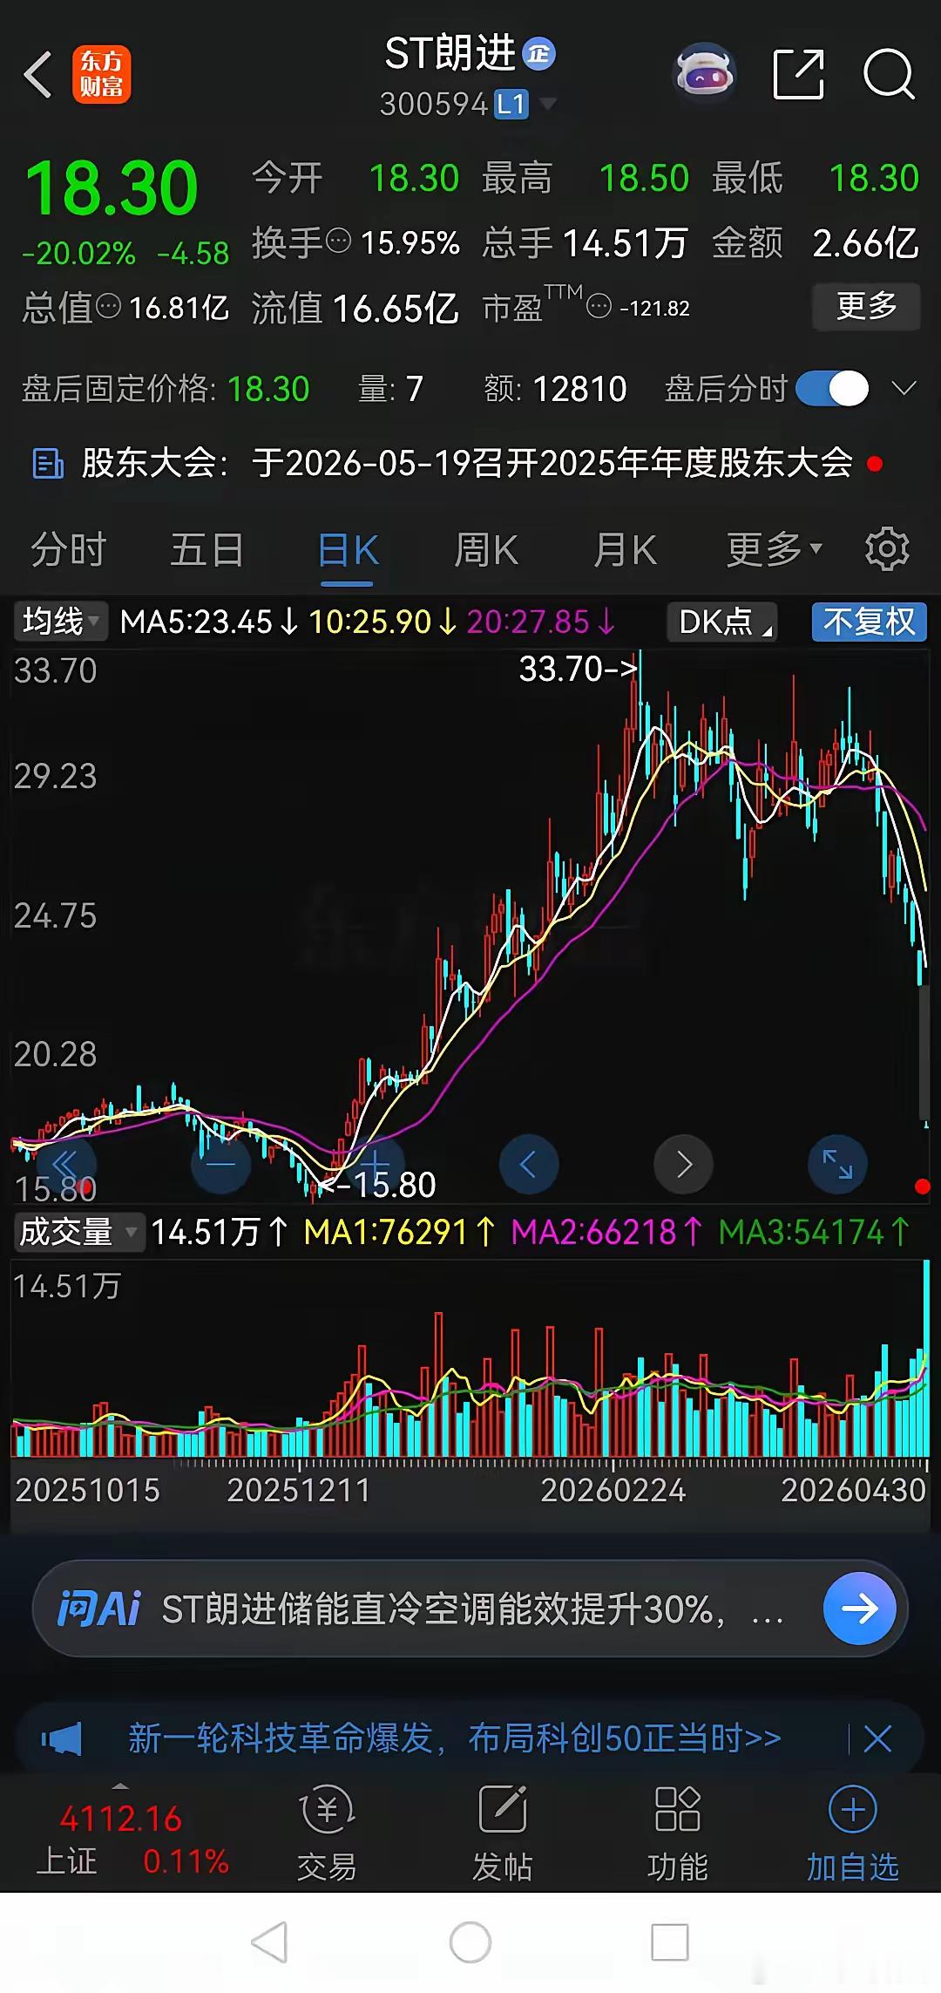Viewport: 941px width, 1993px height.
Task: Tap the 企 enterprise badge
Action: click(539, 55)
